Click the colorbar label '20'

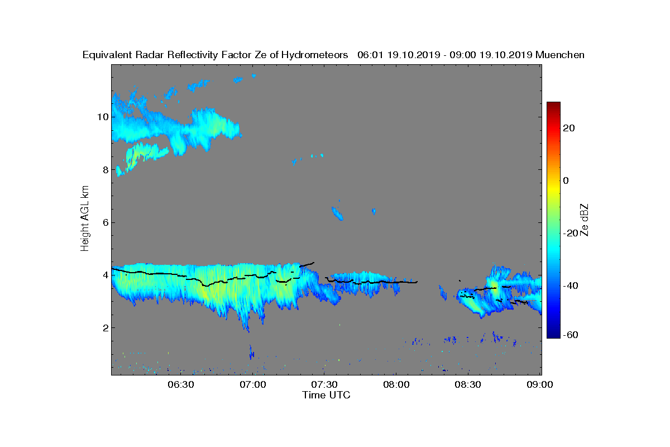[x=569, y=129]
